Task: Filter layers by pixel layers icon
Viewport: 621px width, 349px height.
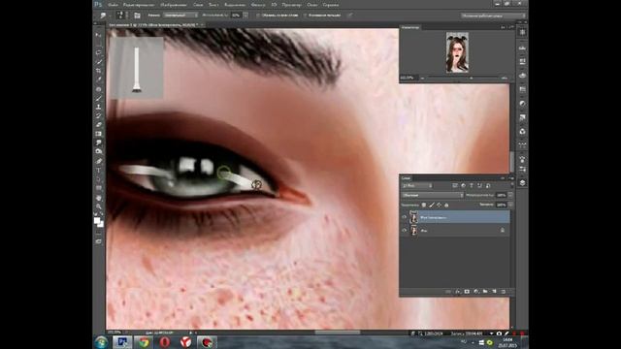Action: (455, 185)
